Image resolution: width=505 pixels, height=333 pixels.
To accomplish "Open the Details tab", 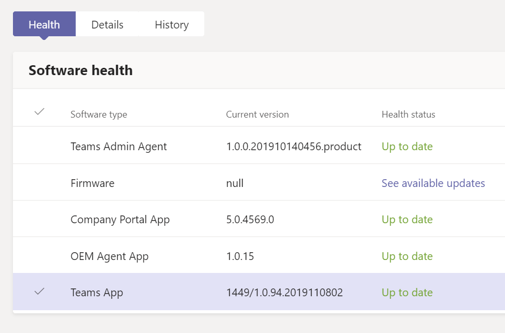I will pos(107,24).
